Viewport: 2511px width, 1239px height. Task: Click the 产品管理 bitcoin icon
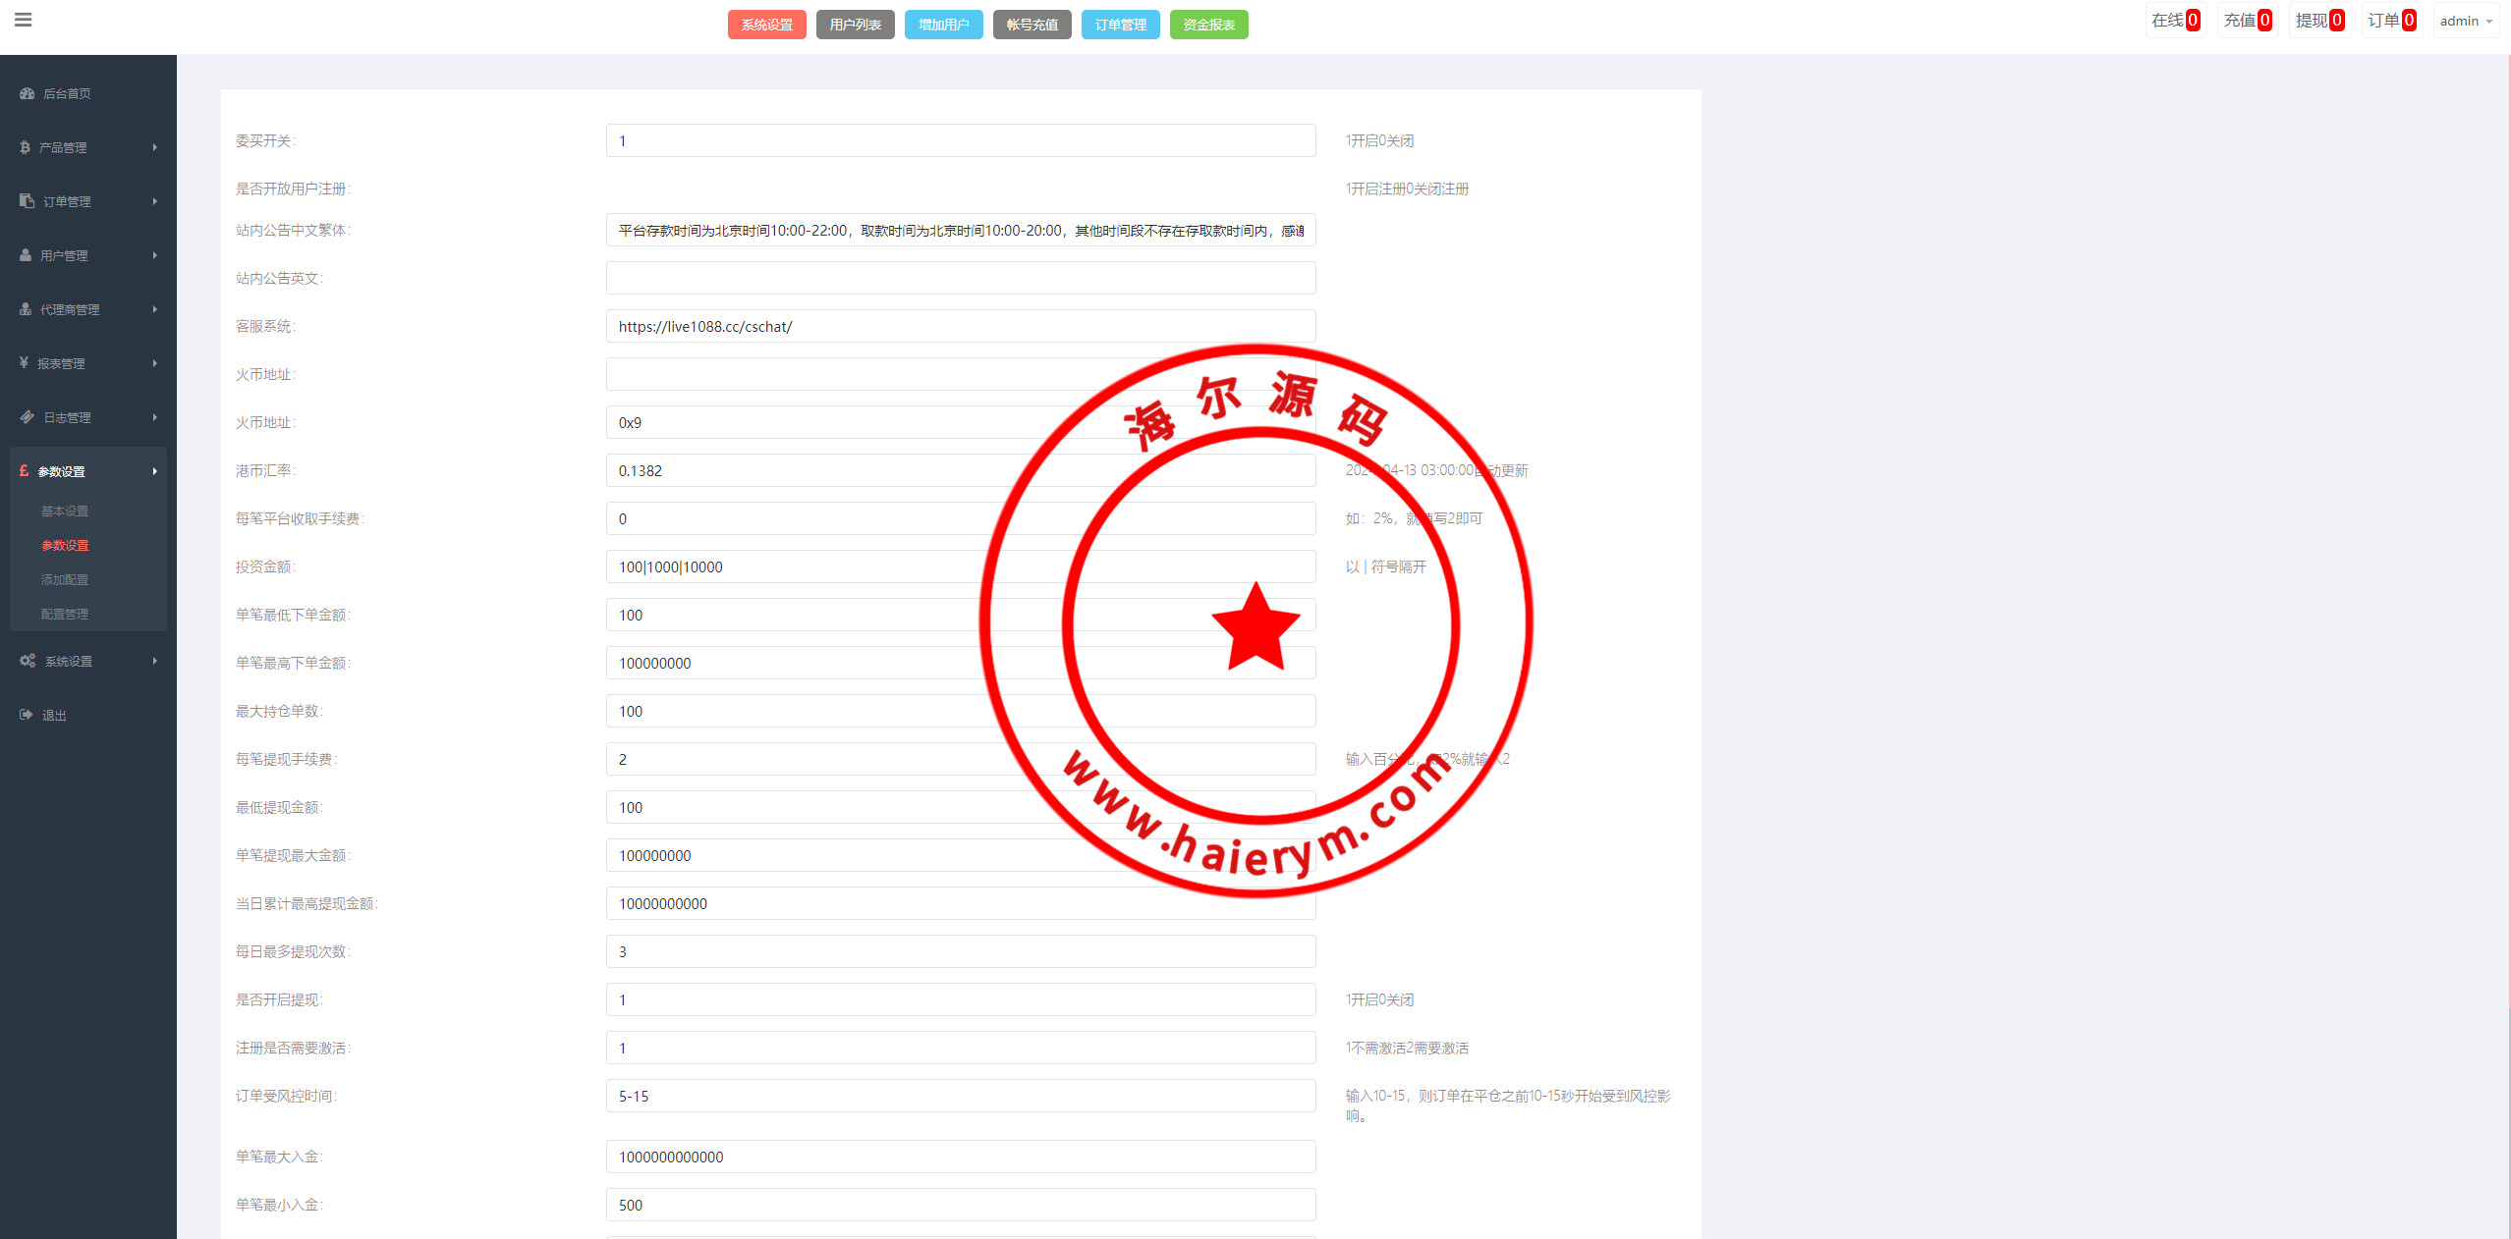click(x=25, y=147)
